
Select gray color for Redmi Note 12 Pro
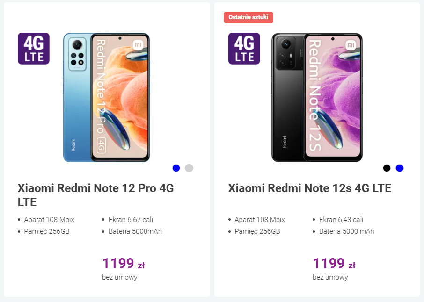[x=189, y=168]
